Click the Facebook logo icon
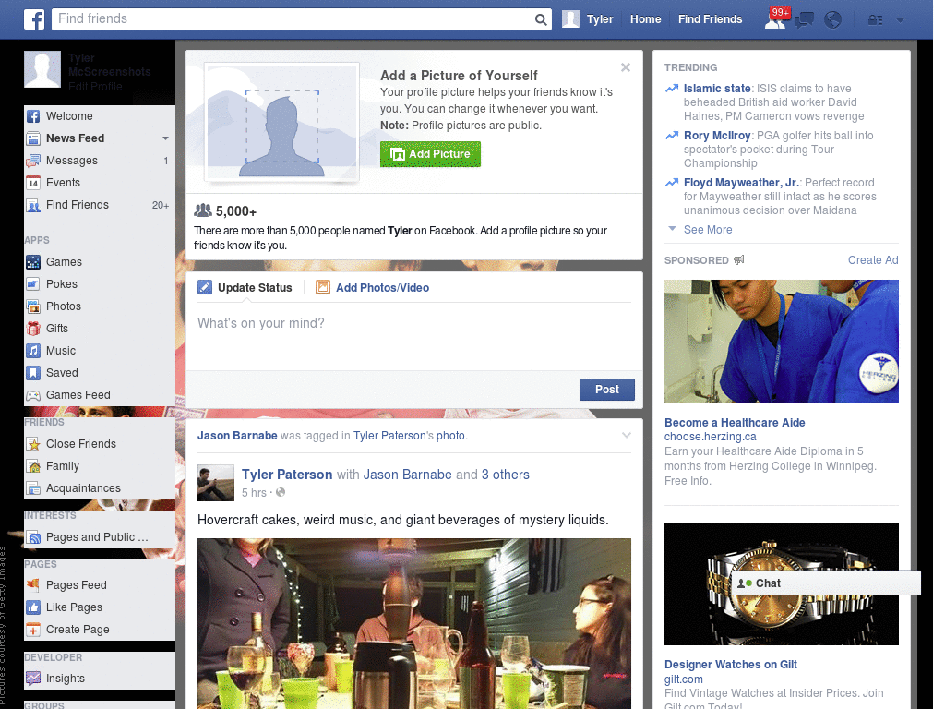 pos(34,19)
